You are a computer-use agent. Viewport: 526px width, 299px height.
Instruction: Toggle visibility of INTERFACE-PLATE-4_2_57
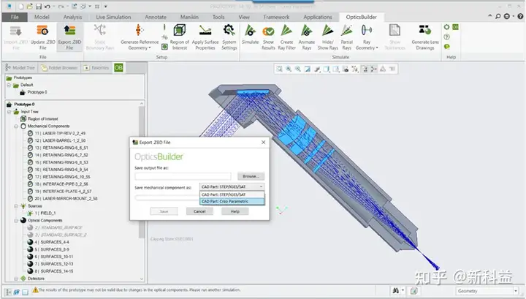click(30, 192)
